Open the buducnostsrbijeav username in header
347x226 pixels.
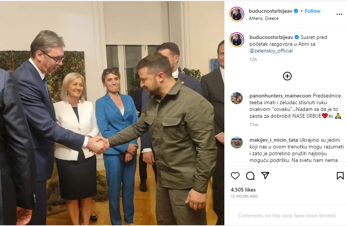tap(270, 11)
